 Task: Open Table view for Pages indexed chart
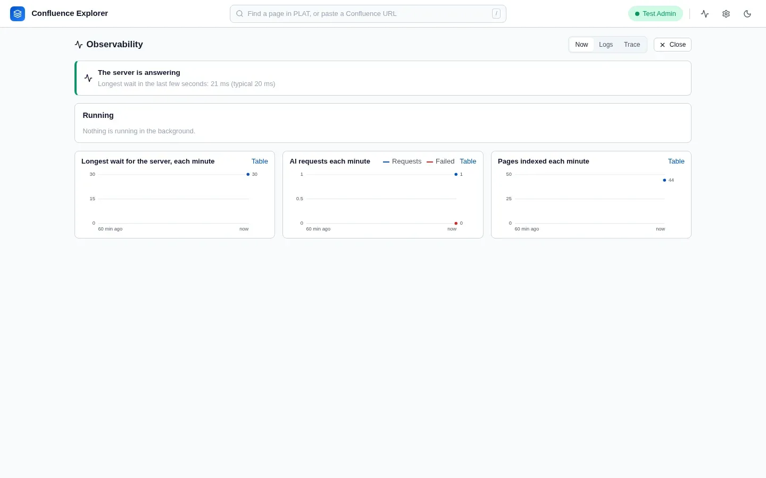[x=676, y=161]
